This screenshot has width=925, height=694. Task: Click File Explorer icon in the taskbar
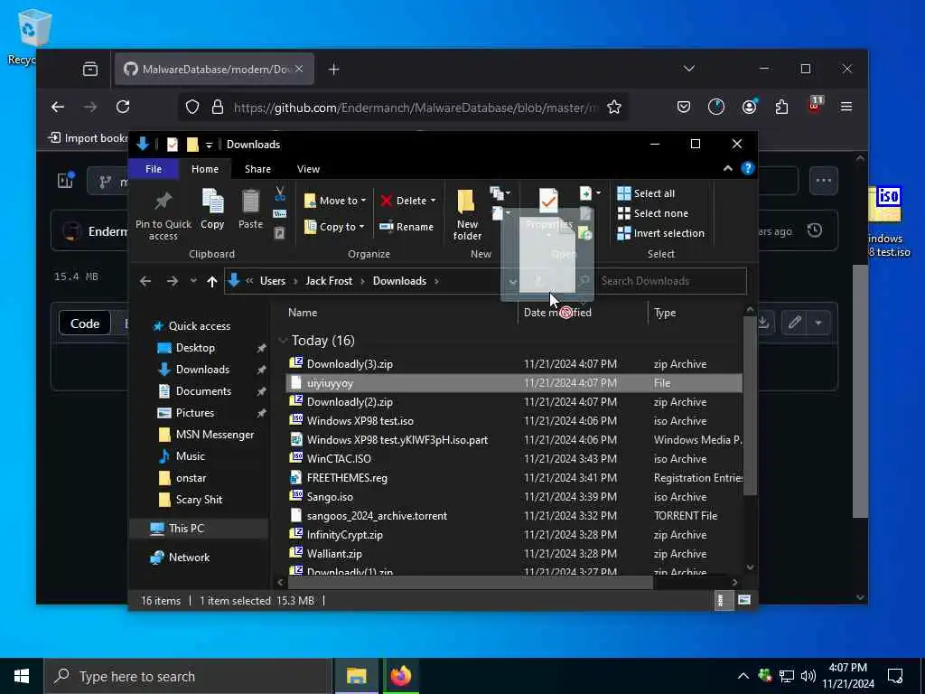coord(356,676)
